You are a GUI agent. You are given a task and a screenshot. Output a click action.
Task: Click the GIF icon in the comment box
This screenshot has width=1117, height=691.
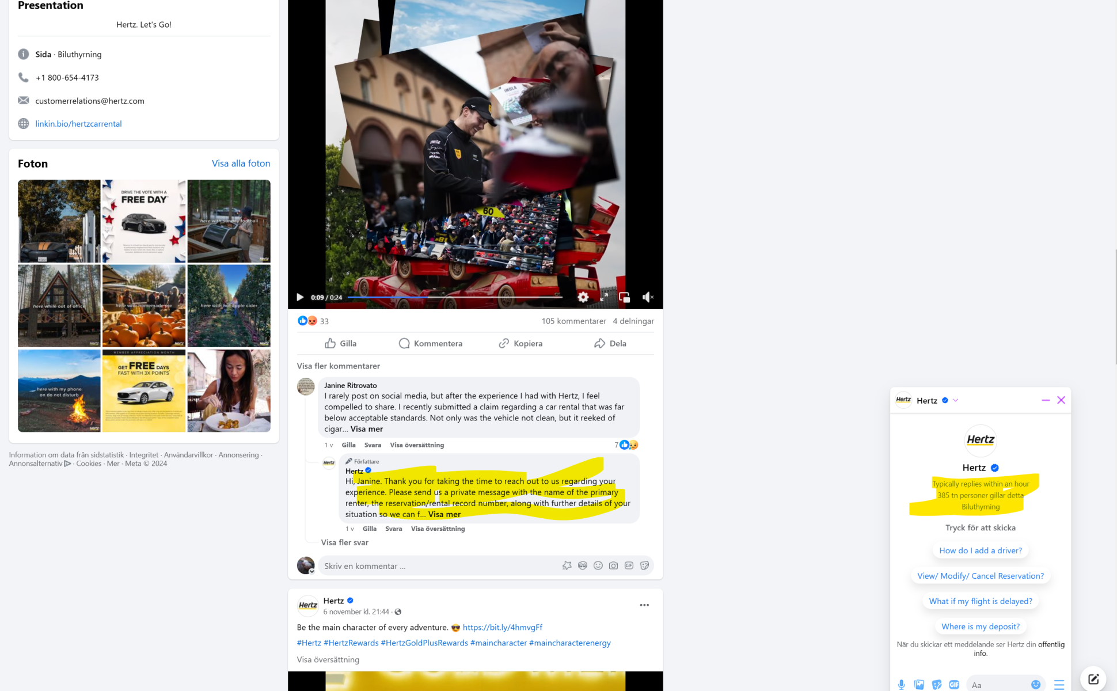click(x=629, y=565)
